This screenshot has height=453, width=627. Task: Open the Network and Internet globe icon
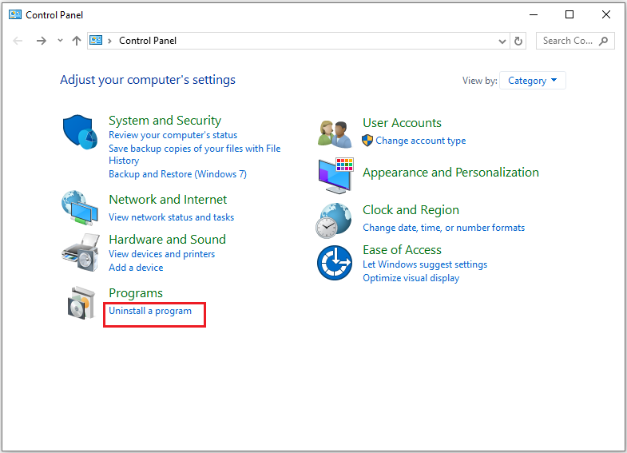pos(80,209)
